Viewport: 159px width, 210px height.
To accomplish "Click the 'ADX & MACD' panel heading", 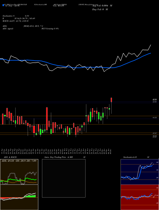I will (x=10, y=157).
